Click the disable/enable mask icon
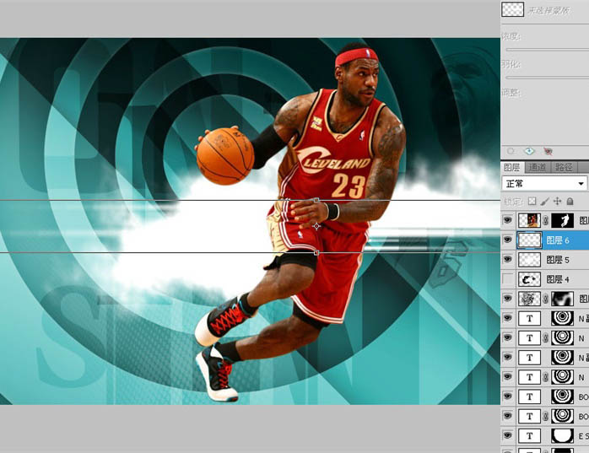The width and height of the screenshot is (589, 453). 548,151
